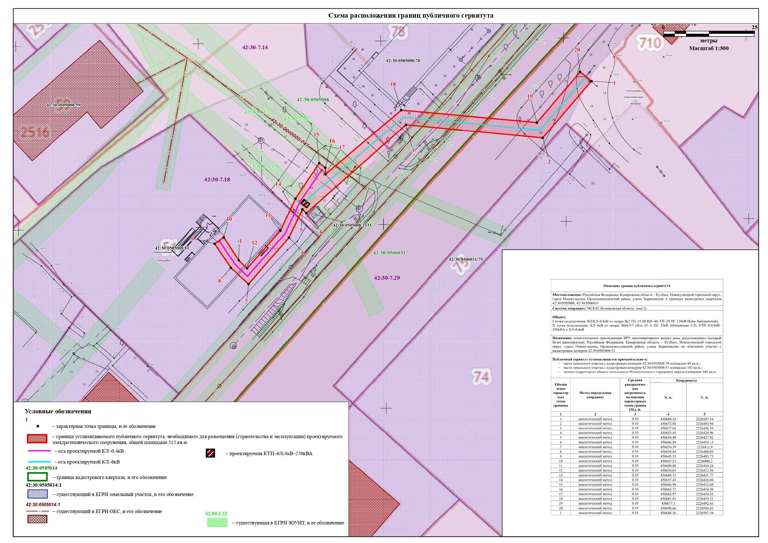768x543 pixels.
Task: Click the 'Объект:' label in the description
Action: point(559,317)
